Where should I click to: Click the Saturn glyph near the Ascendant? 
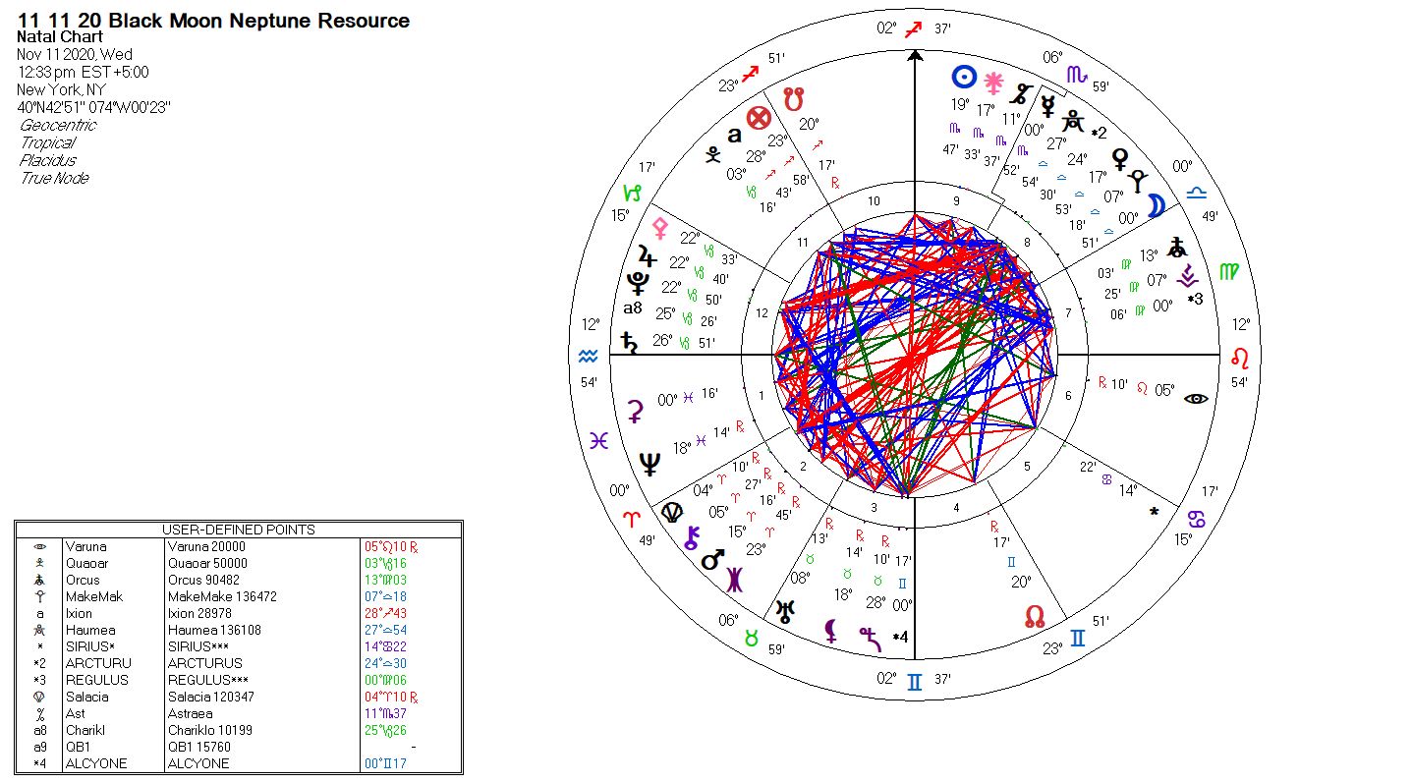(x=628, y=342)
